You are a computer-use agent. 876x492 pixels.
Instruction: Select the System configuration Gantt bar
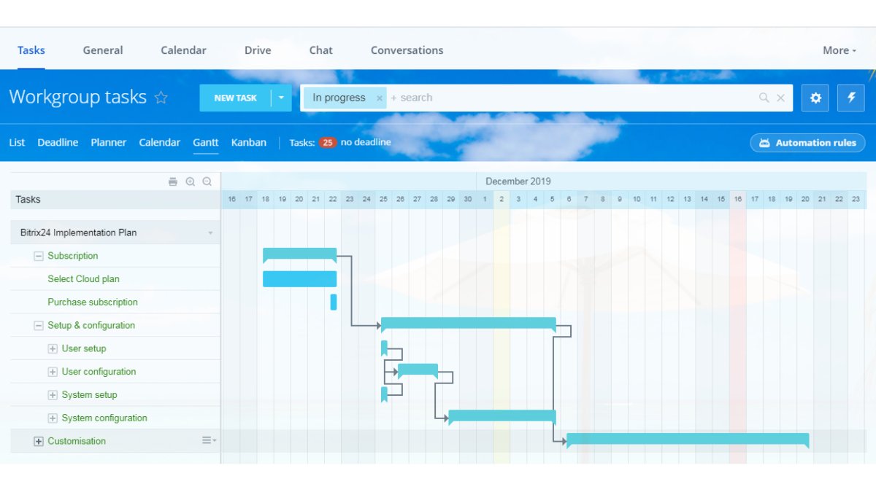502,417
